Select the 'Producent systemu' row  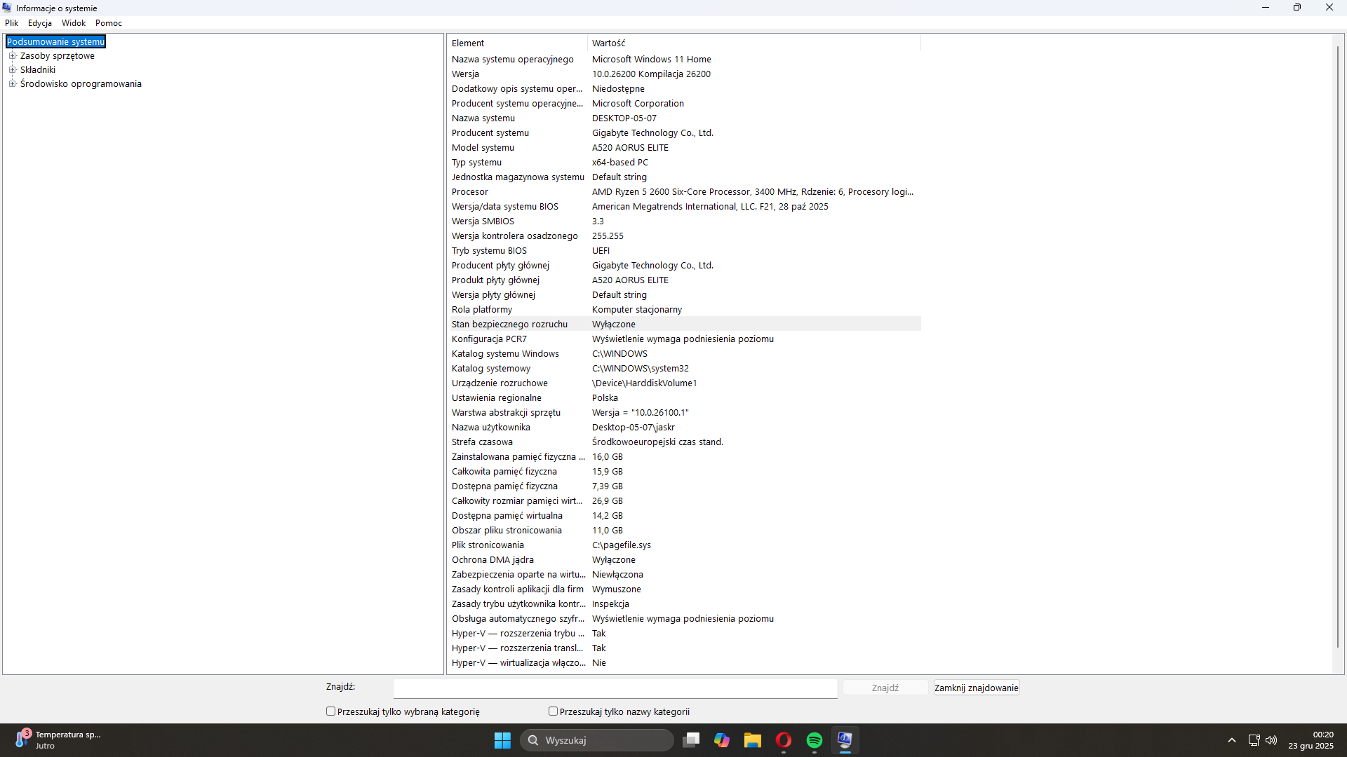pos(685,133)
